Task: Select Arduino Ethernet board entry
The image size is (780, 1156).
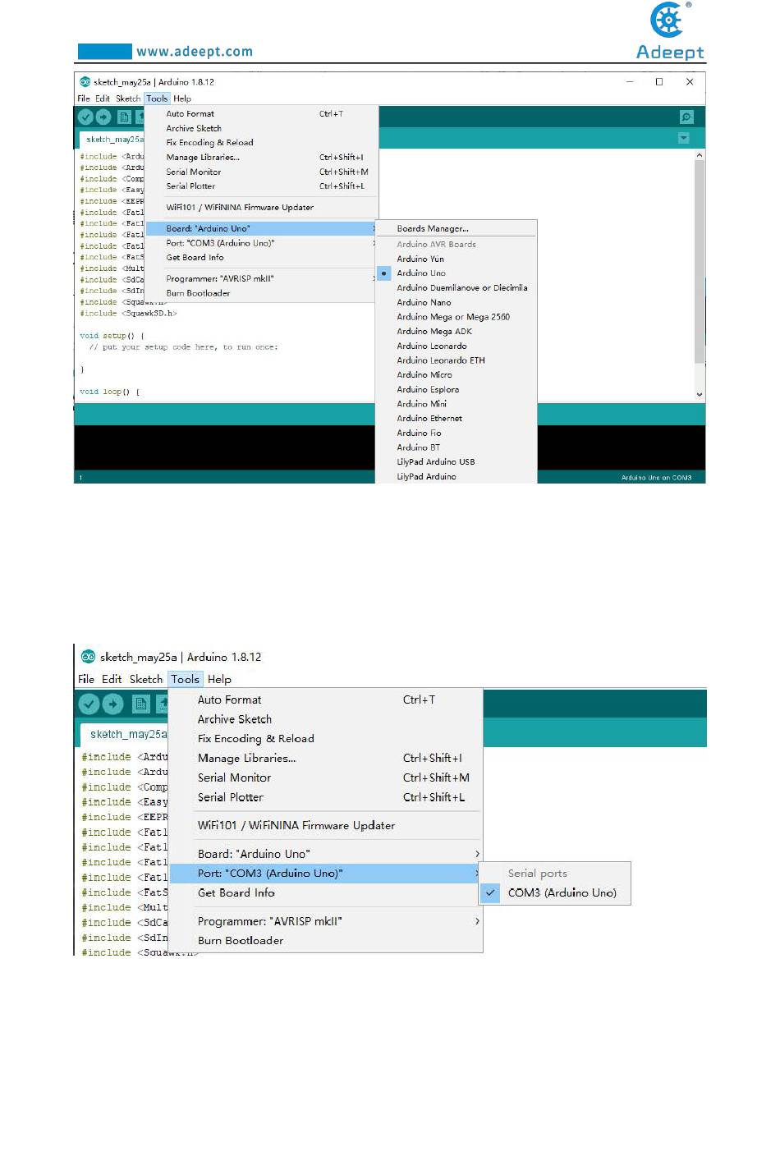Action: (429, 419)
